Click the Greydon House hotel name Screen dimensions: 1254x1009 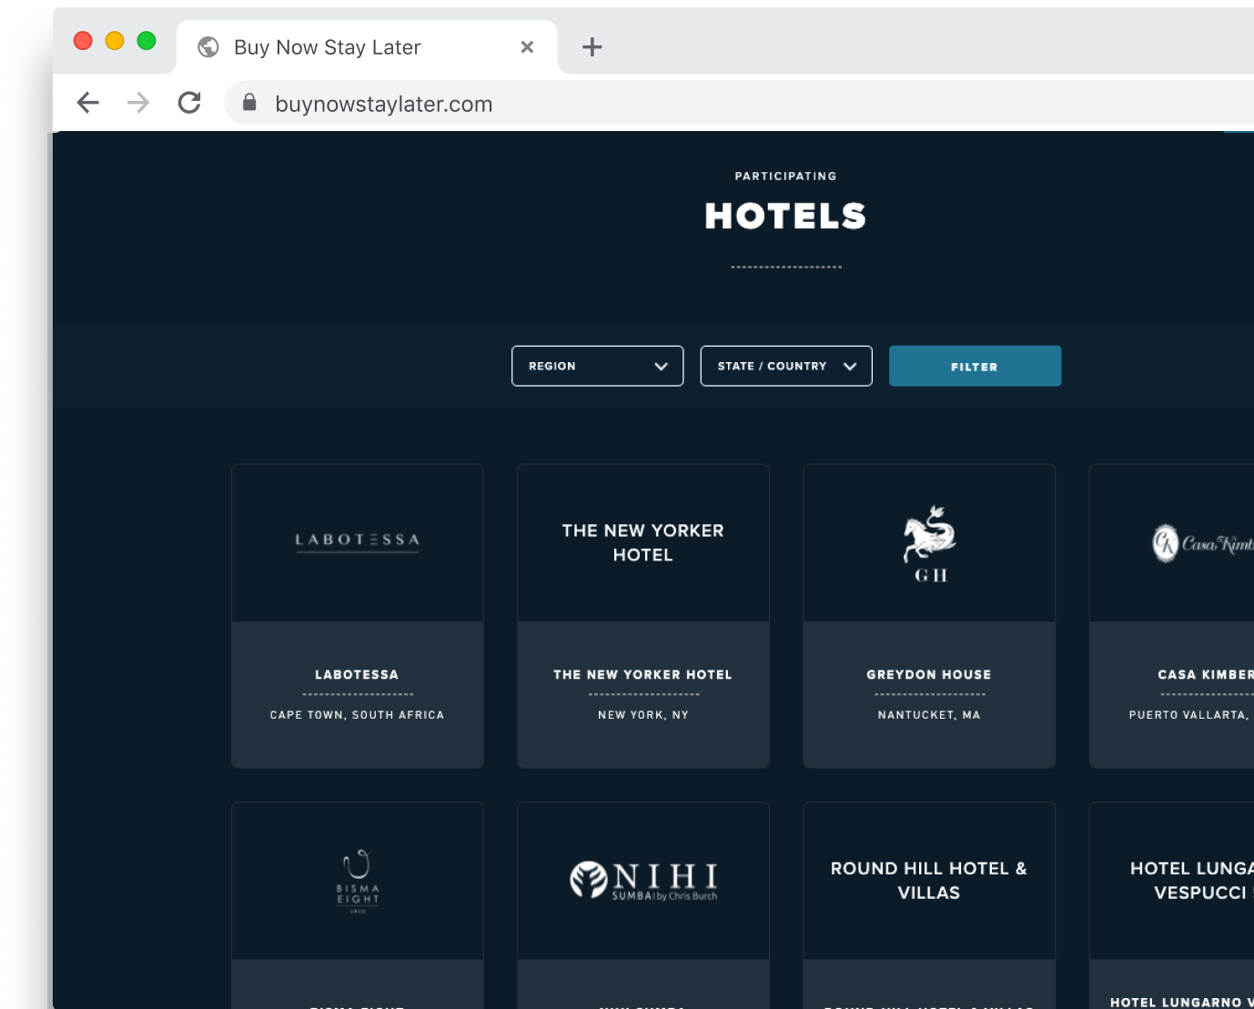tap(929, 674)
